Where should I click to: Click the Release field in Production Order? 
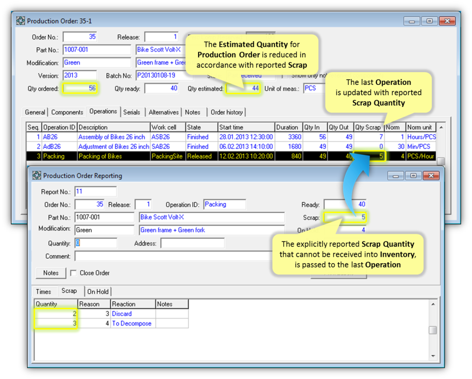161,37
